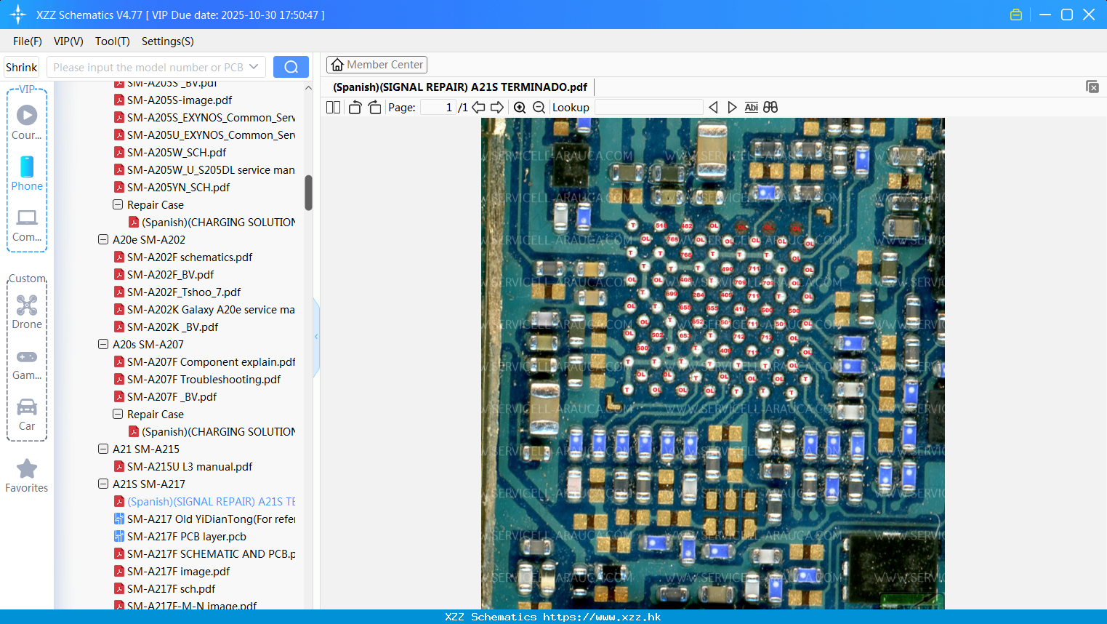Open the Settings(S) menu

coord(167,41)
